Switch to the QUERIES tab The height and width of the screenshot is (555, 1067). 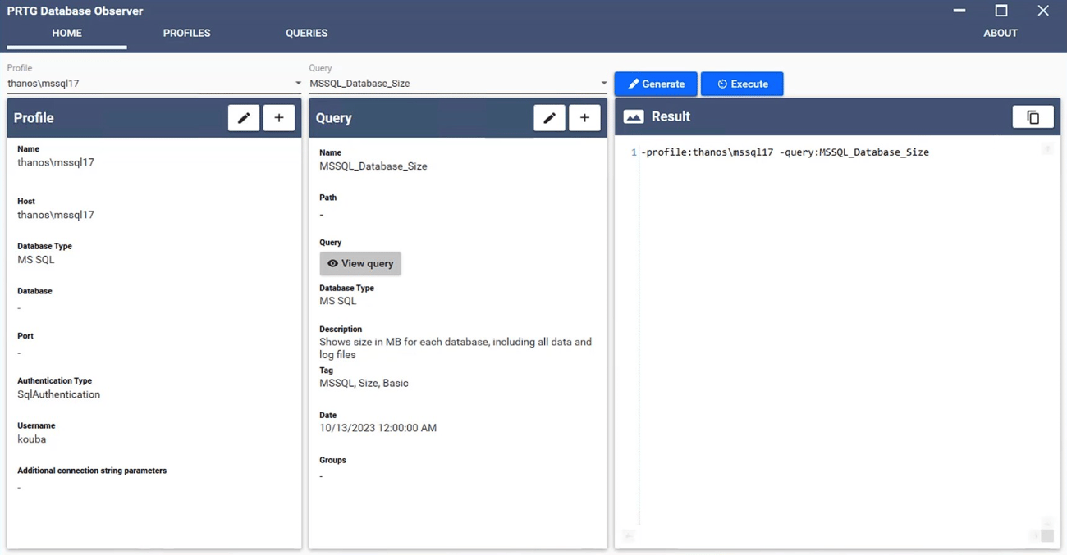click(x=306, y=33)
